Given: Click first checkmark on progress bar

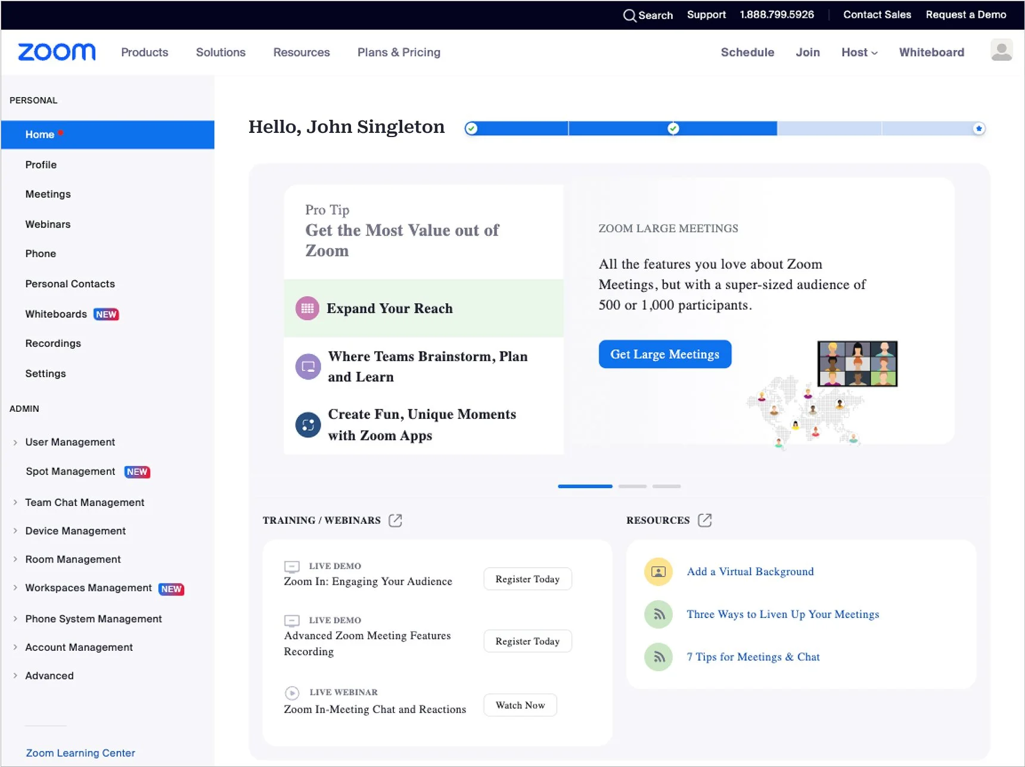Looking at the screenshot, I should [x=471, y=129].
